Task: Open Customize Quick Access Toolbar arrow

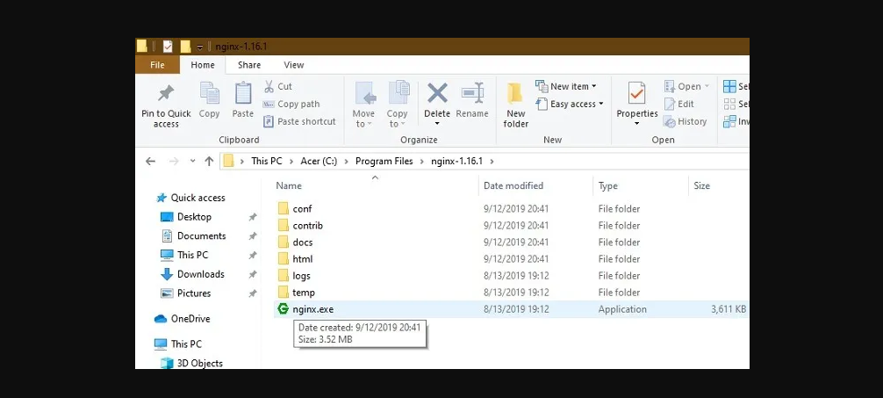Action: [200, 47]
